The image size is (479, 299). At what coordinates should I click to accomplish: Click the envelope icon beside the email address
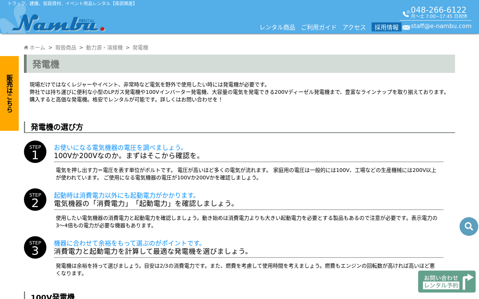point(406,27)
